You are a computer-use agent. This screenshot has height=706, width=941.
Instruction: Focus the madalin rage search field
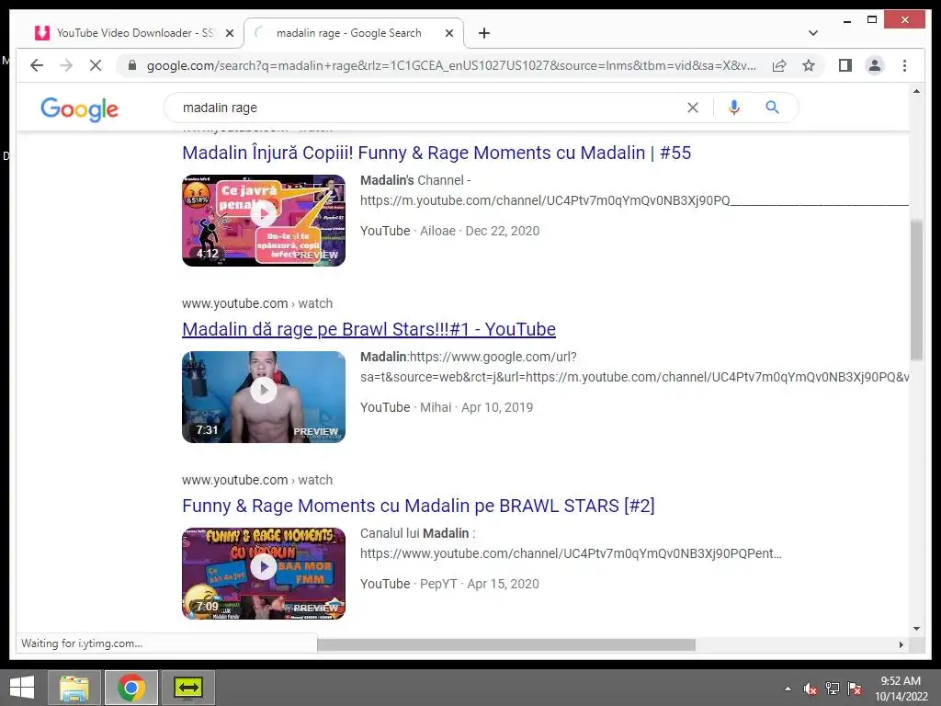coord(429,108)
